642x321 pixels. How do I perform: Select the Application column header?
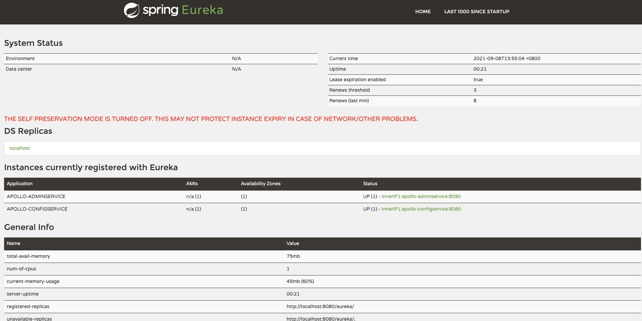point(19,184)
